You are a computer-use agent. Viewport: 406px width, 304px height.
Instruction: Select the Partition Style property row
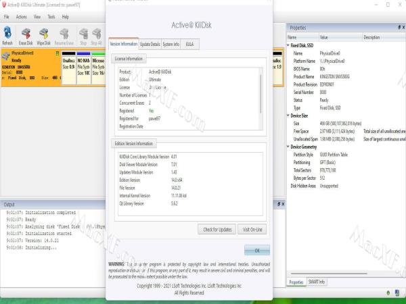pos(346,155)
